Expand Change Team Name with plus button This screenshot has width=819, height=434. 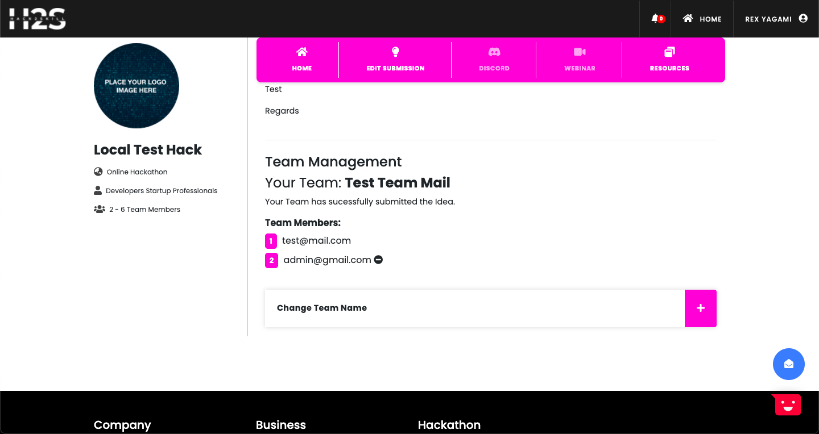pos(700,308)
